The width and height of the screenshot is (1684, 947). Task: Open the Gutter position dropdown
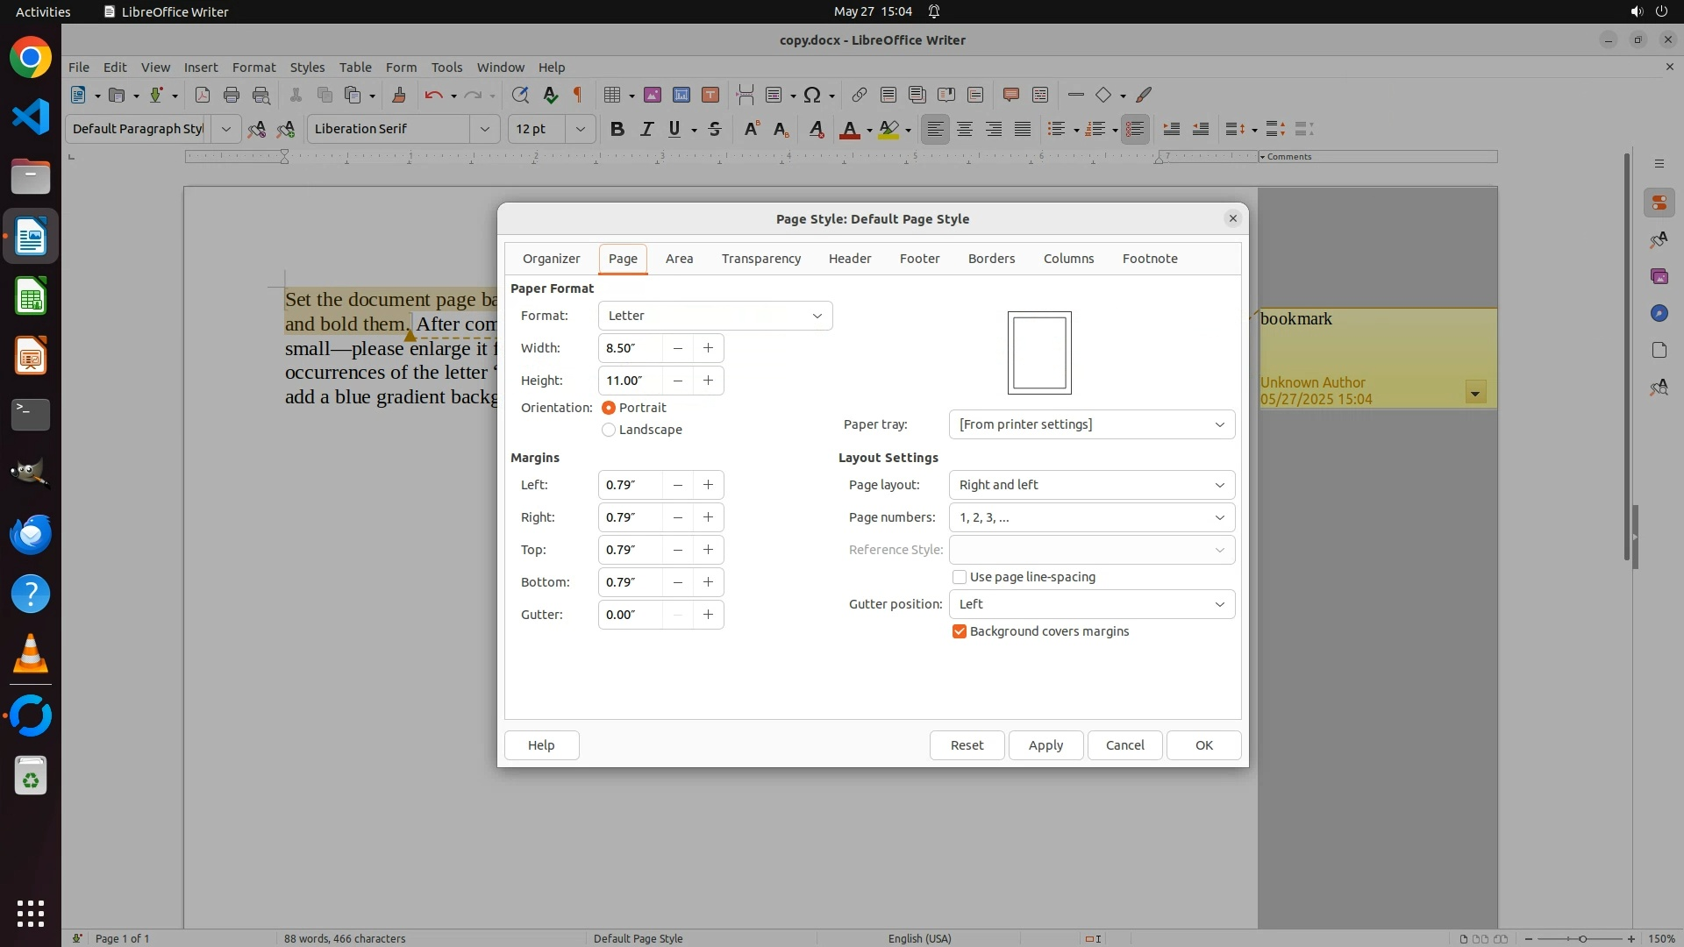click(1091, 604)
